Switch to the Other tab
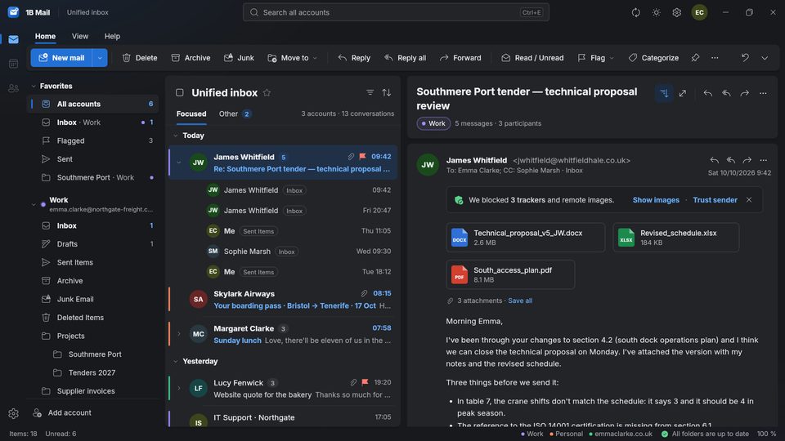The height and width of the screenshot is (441, 785). tap(235, 114)
